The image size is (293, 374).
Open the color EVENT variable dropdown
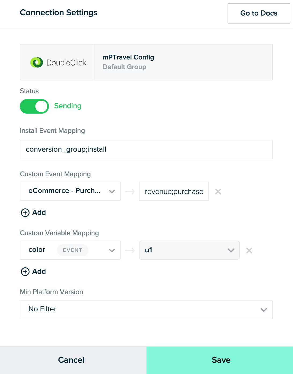(x=70, y=250)
